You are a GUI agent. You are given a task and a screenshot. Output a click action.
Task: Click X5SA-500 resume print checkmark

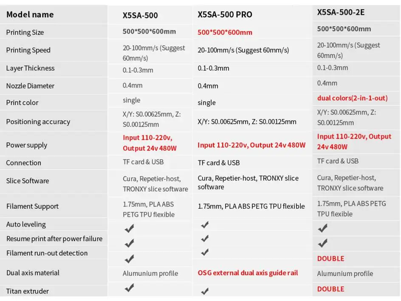pos(130,243)
